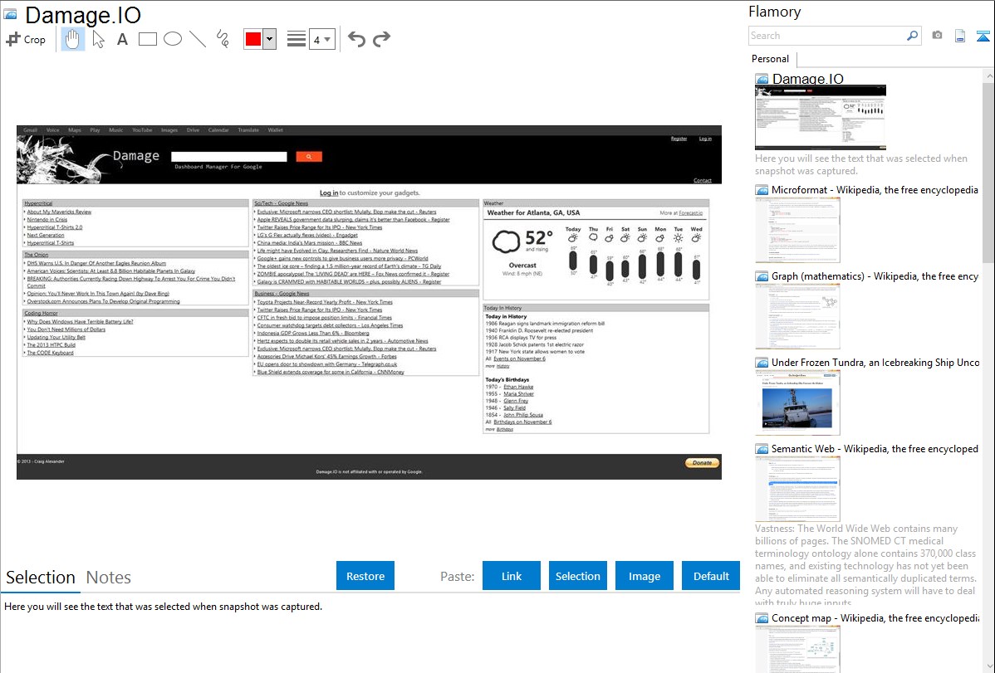This screenshot has width=995, height=673.
Task: Open the Semantic Web snapshot thumbnail
Action: [x=797, y=489]
